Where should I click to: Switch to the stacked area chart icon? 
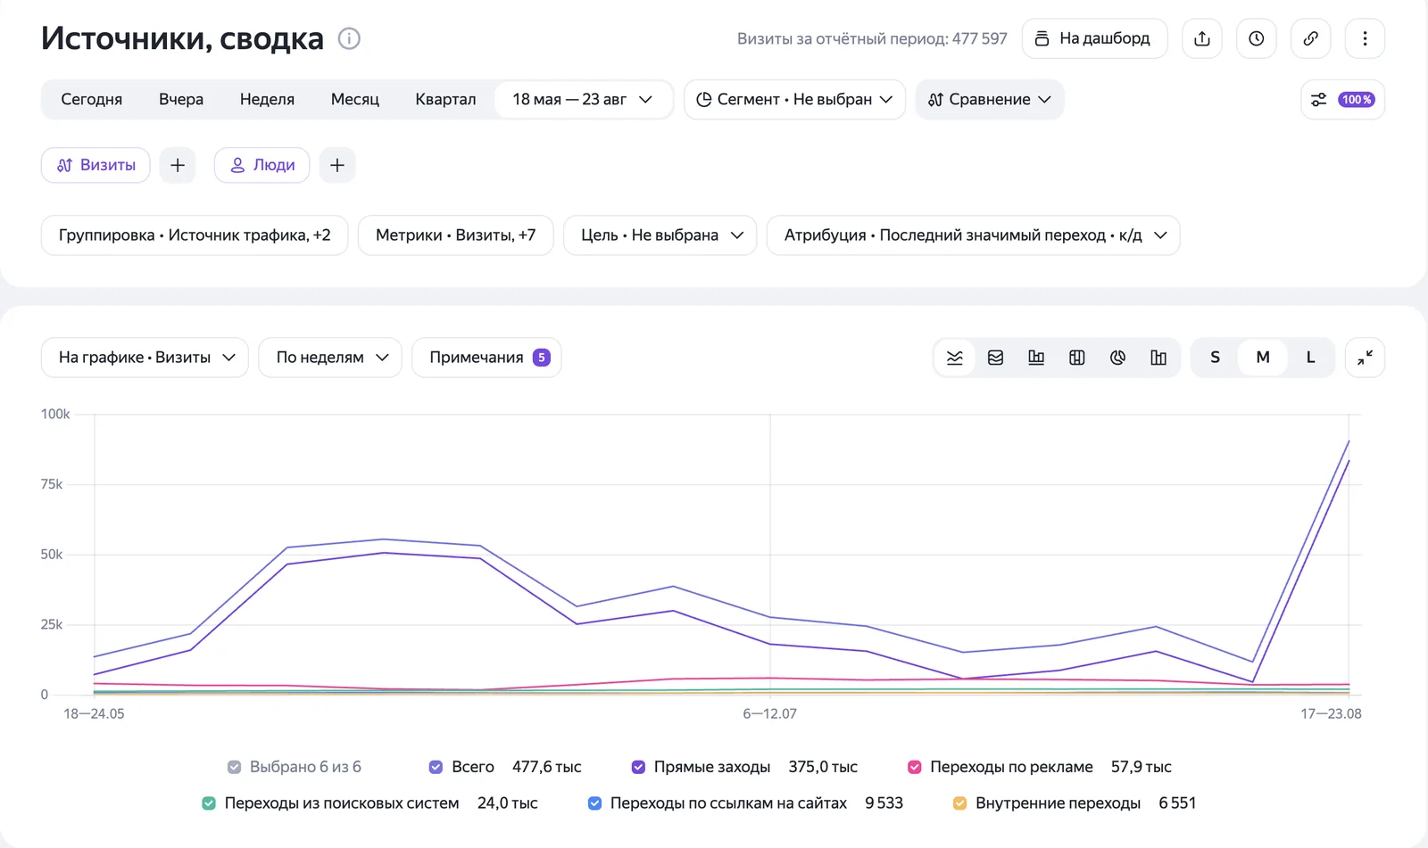point(996,358)
